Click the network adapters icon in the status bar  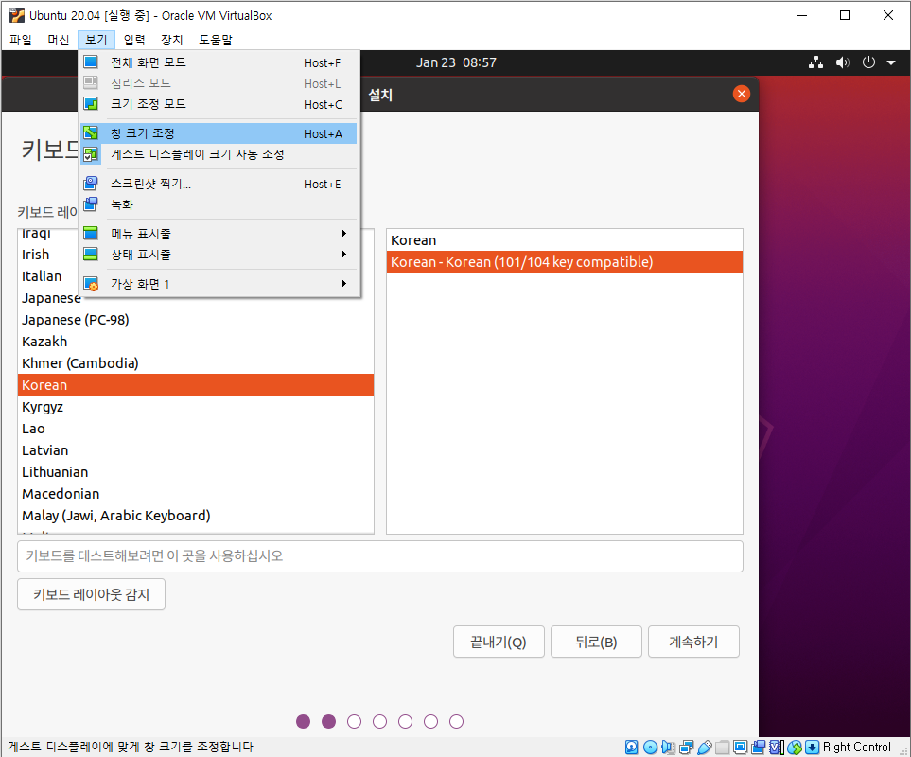tap(686, 748)
